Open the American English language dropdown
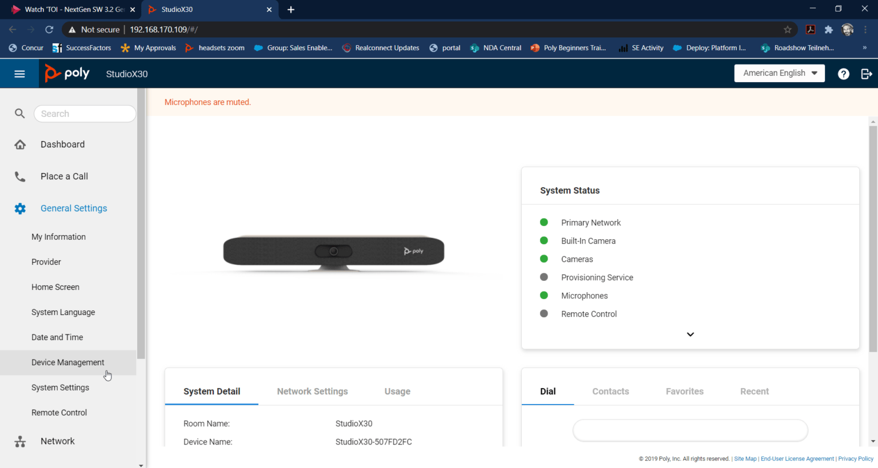The width and height of the screenshot is (878, 468). click(x=779, y=73)
